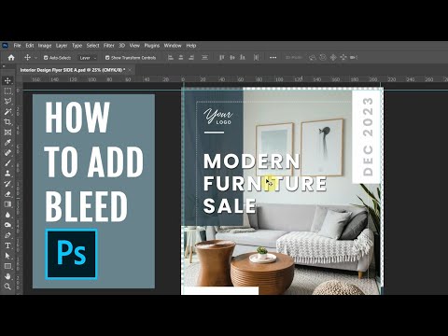This screenshot has height=336, width=448.
Task: Open the Filter menu
Action: [x=109, y=46]
